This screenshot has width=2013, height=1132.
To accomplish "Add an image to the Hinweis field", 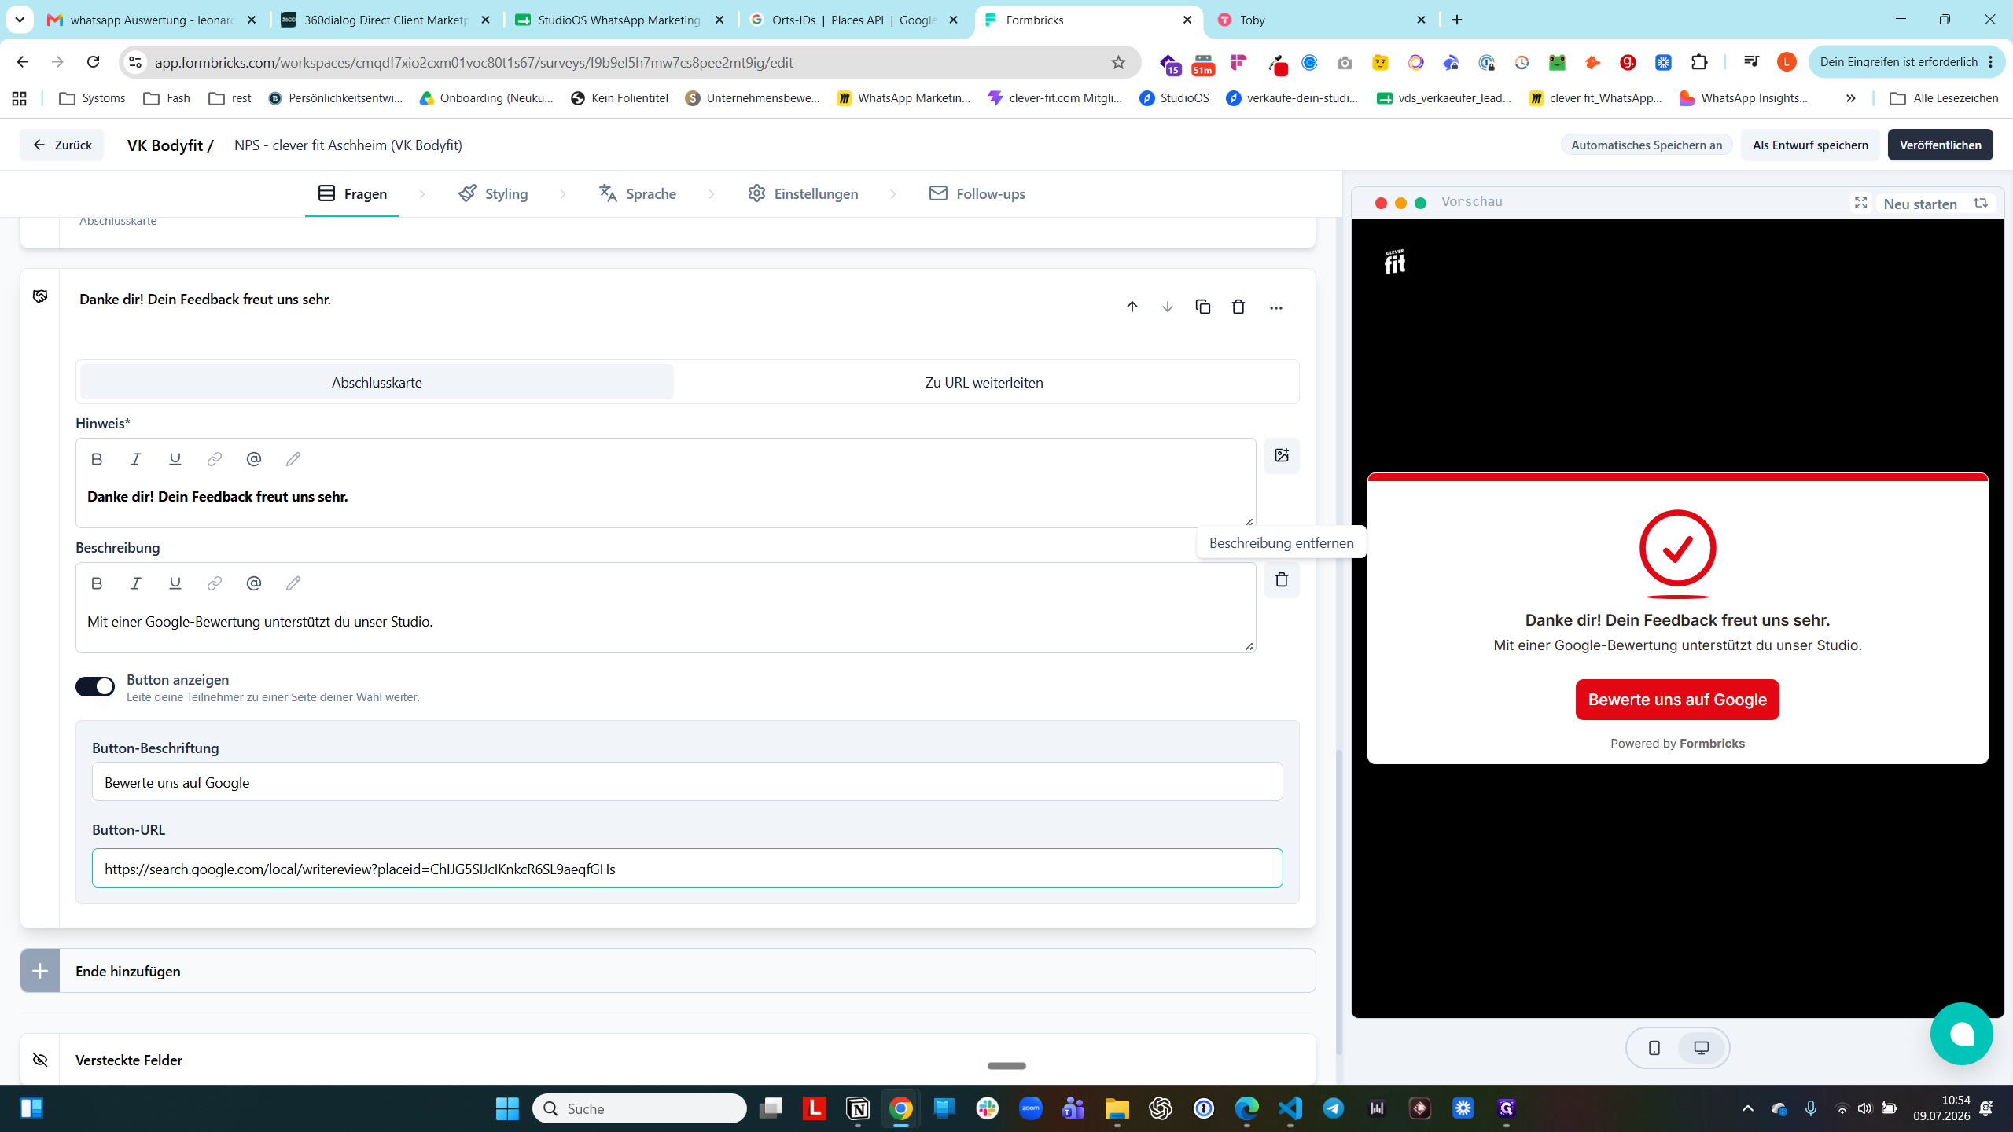I will [1282, 455].
